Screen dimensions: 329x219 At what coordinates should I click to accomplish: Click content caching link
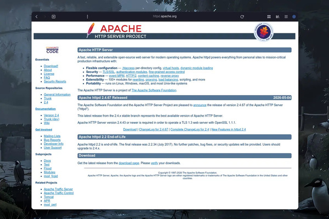coord(149,76)
